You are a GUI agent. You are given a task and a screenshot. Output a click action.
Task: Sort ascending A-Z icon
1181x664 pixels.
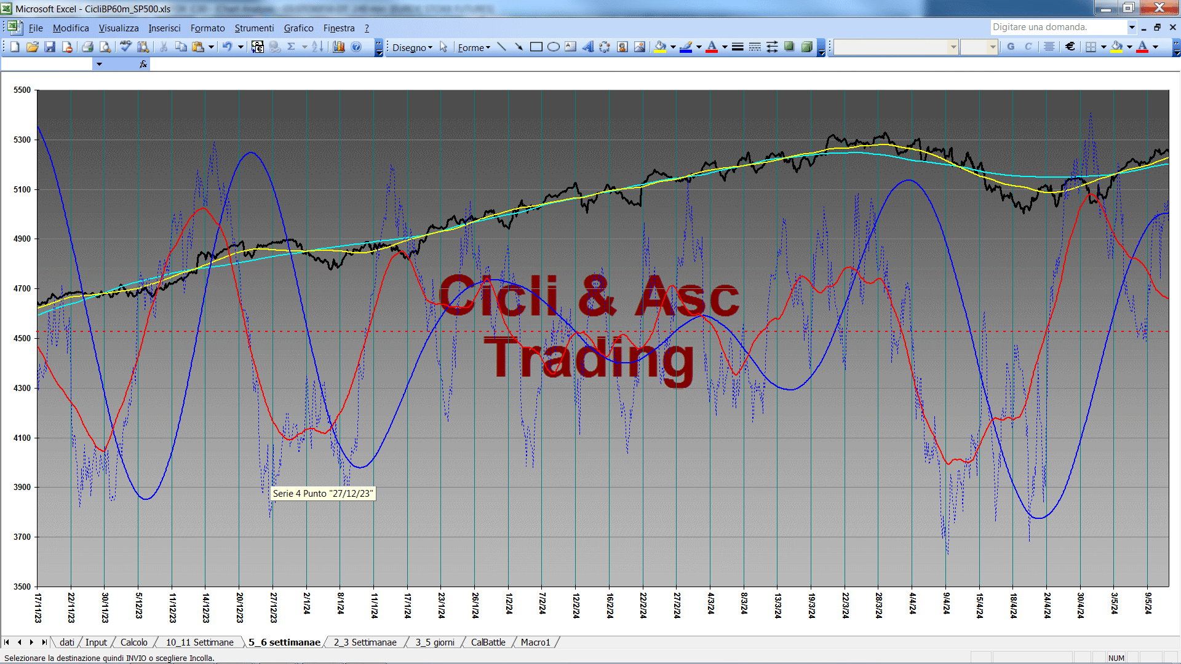[x=317, y=47]
